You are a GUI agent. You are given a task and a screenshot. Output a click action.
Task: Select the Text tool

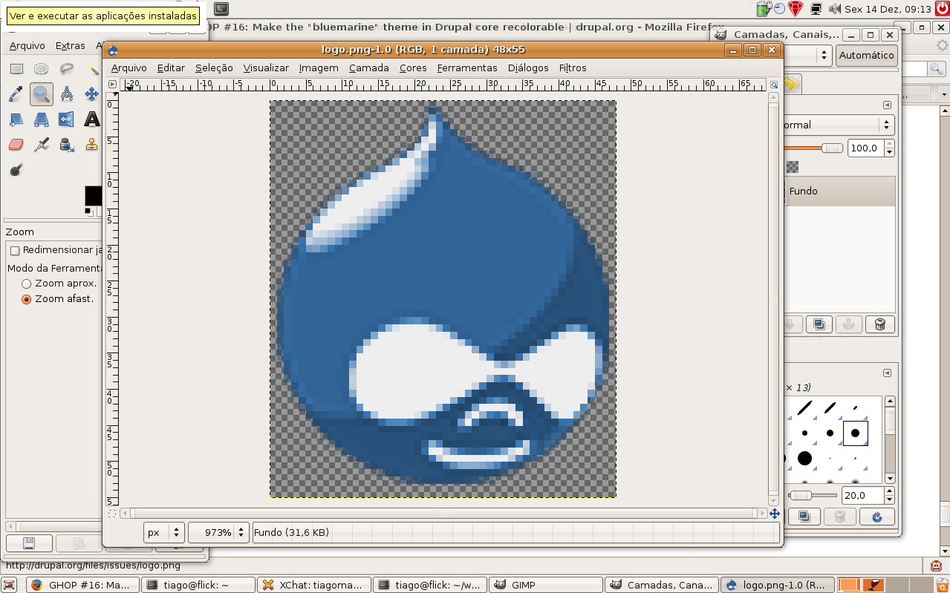pyautogui.click(x=91, y=119)
